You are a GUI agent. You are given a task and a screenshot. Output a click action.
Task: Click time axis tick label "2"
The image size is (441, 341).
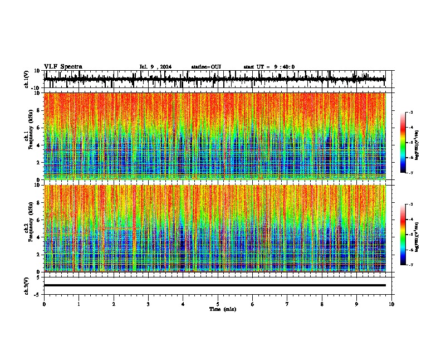click(x=114, y=304)
